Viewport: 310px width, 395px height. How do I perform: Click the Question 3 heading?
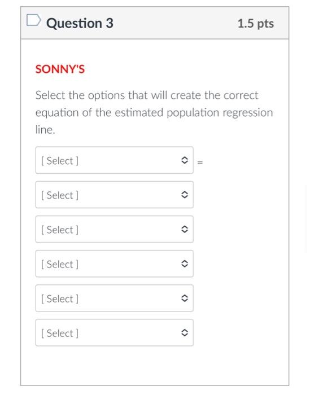tap(80, 24)
